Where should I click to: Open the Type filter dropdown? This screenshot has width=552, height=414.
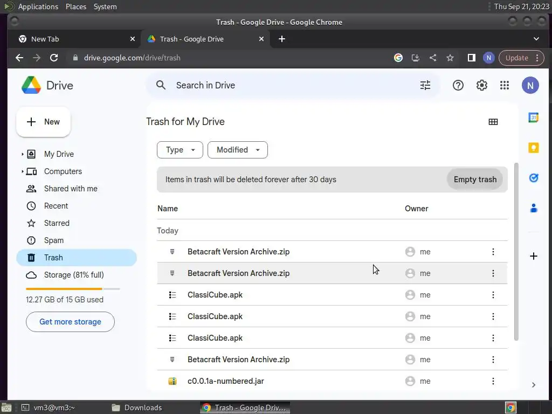180,150
